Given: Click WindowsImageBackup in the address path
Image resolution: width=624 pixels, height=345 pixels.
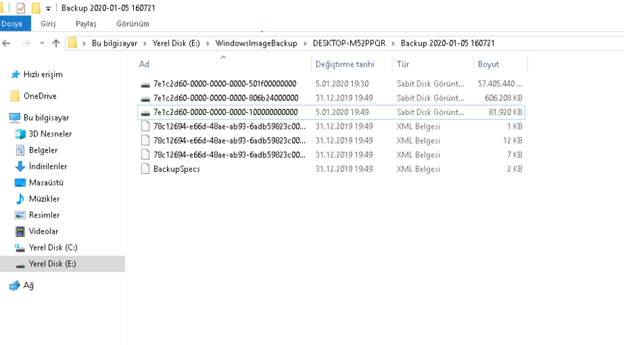Looking at the screenshot, I should pos(257,44).
